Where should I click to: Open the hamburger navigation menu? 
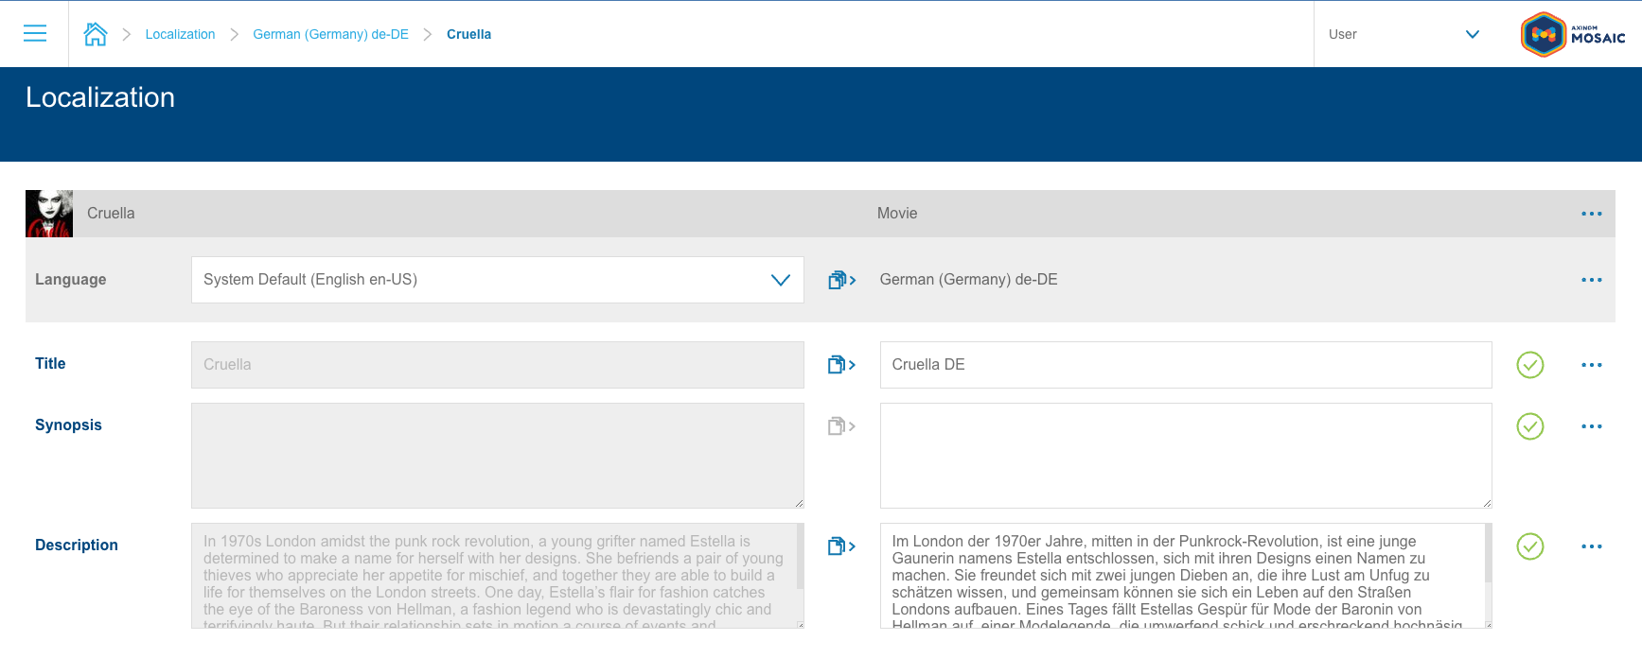[x=35, y=34]
